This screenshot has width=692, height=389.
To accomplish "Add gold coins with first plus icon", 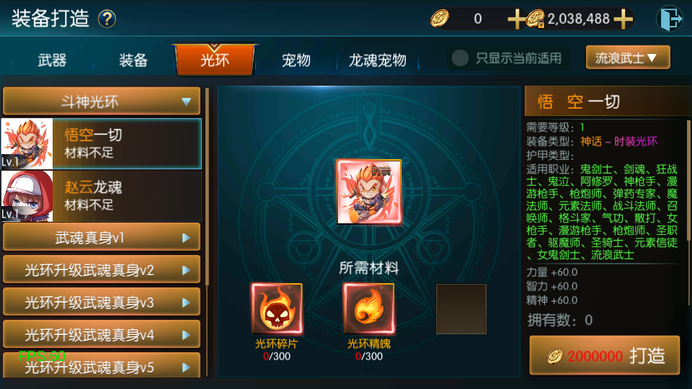I will [x=516, y=19].
